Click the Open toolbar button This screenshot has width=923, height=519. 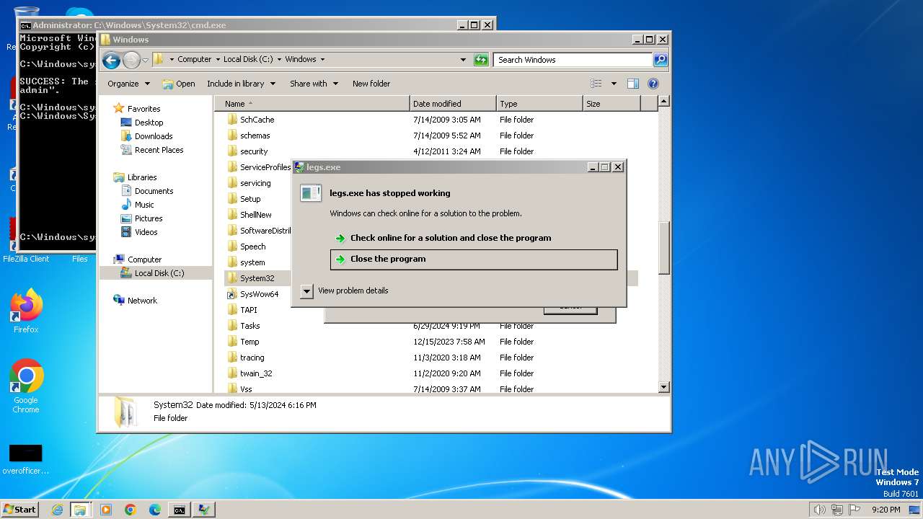pos(178,84)
